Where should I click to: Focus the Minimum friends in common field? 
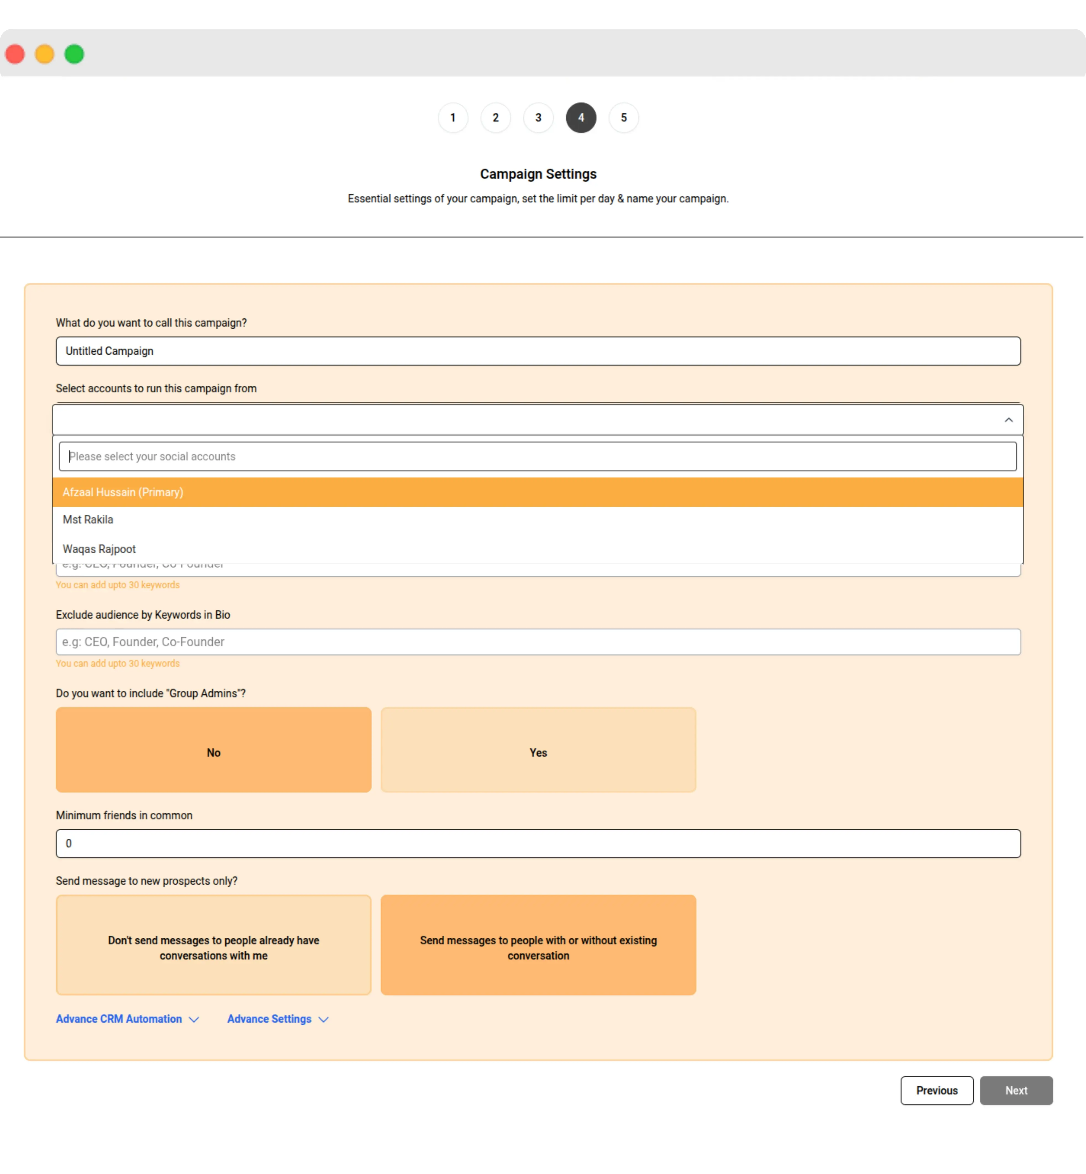[537, 844]
